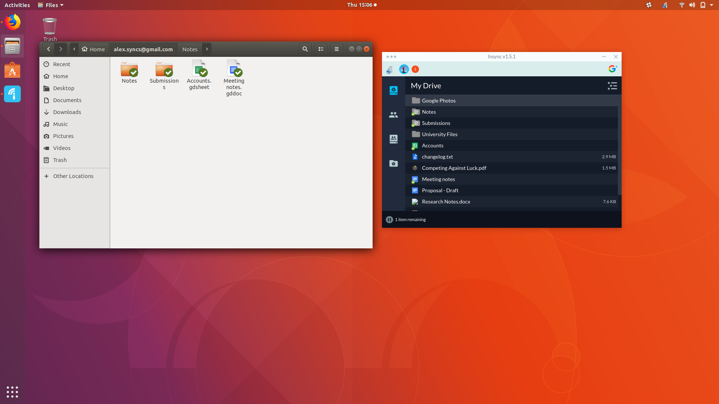Click the list view toggle icon in Insync
This screenshot has width=719, height=404.
tap(612, 86)
